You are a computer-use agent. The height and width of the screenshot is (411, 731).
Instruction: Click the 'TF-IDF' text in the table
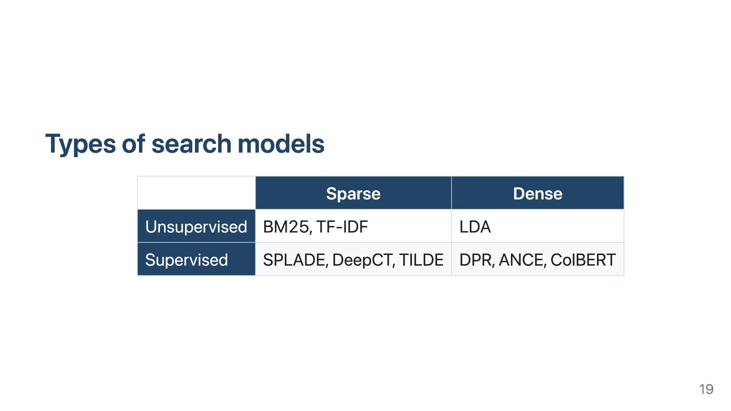click(x=342, y=227)
